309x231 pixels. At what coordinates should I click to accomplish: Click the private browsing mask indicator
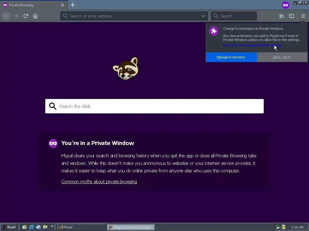tap(285, 5)
